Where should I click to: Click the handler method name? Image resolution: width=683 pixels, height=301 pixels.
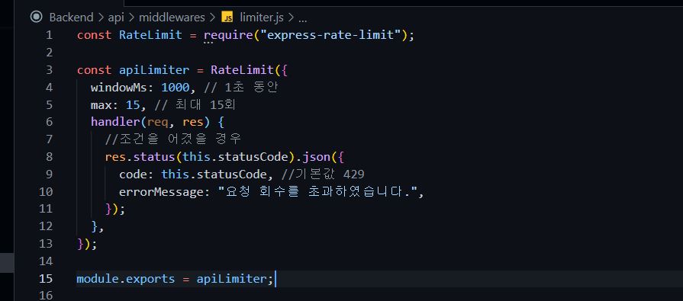coord(115,122)
